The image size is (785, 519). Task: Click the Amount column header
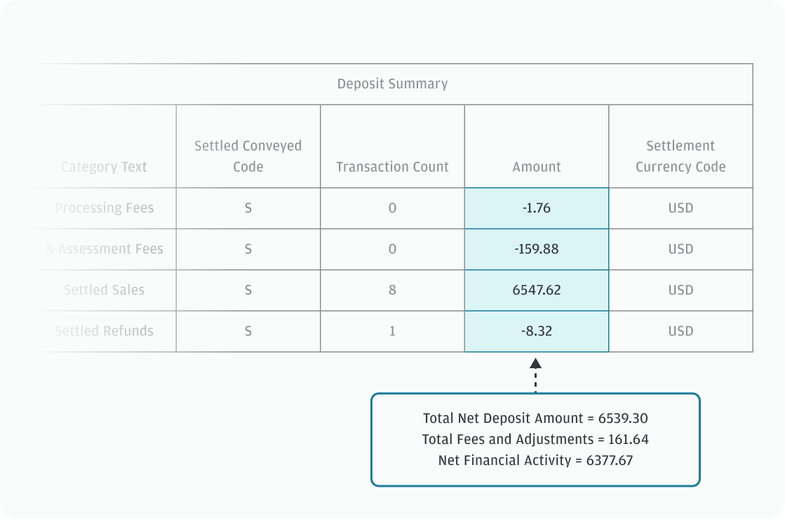click(x=537, y=167)
